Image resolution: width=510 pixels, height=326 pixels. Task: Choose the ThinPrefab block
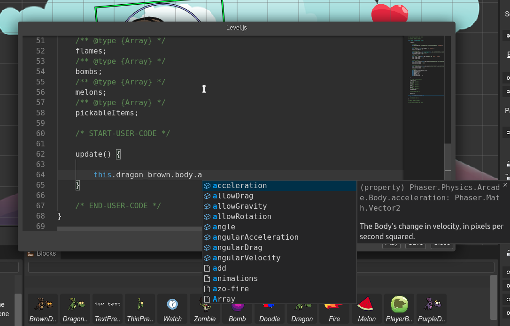140,309
